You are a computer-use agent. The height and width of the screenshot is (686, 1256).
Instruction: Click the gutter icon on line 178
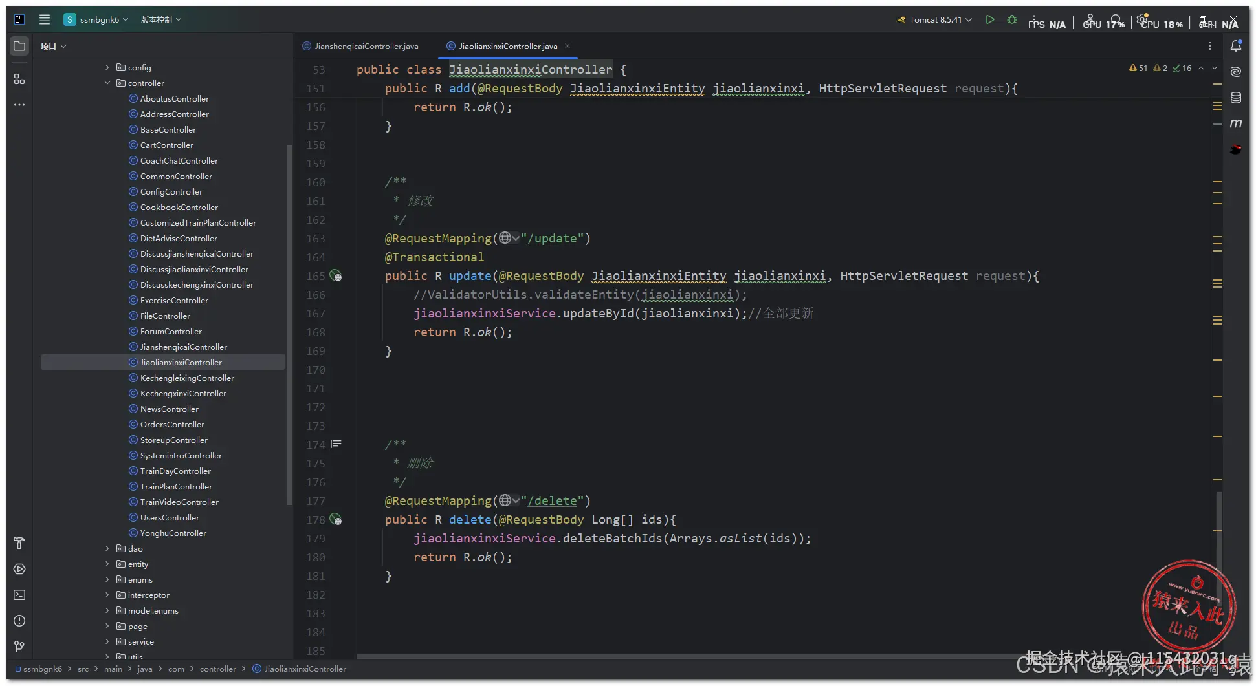[x=336, y=520]
